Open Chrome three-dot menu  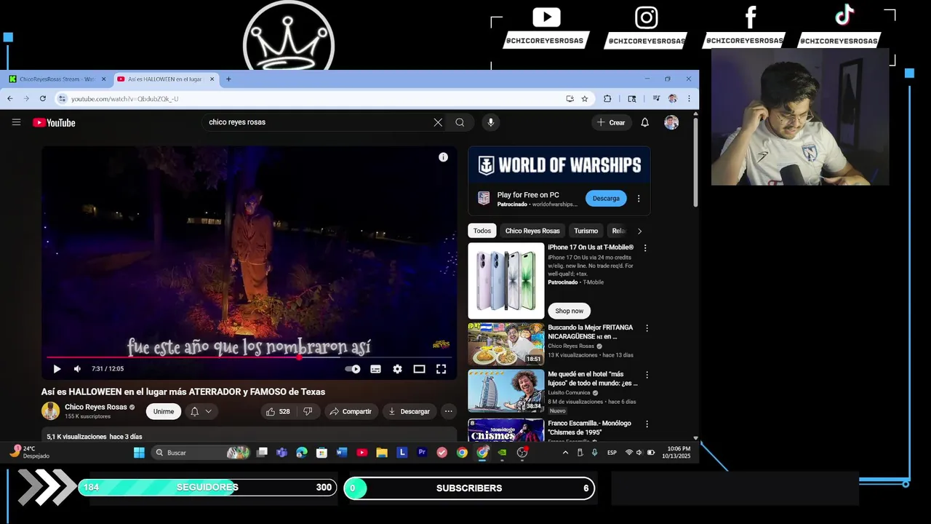(688, 98)
